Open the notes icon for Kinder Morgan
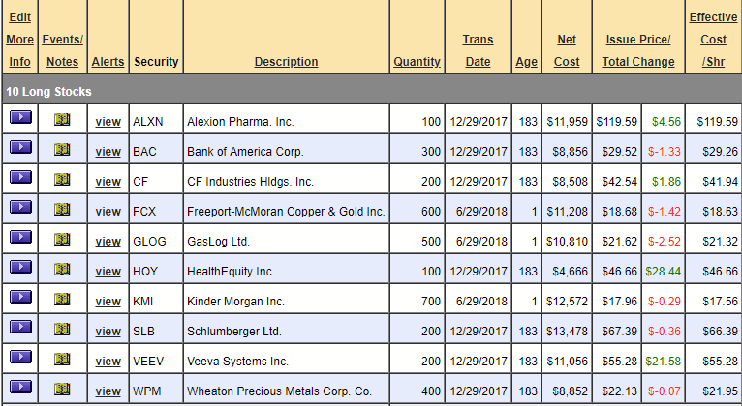The width and height of the screenshot is (742, 406). click(62, 299)
